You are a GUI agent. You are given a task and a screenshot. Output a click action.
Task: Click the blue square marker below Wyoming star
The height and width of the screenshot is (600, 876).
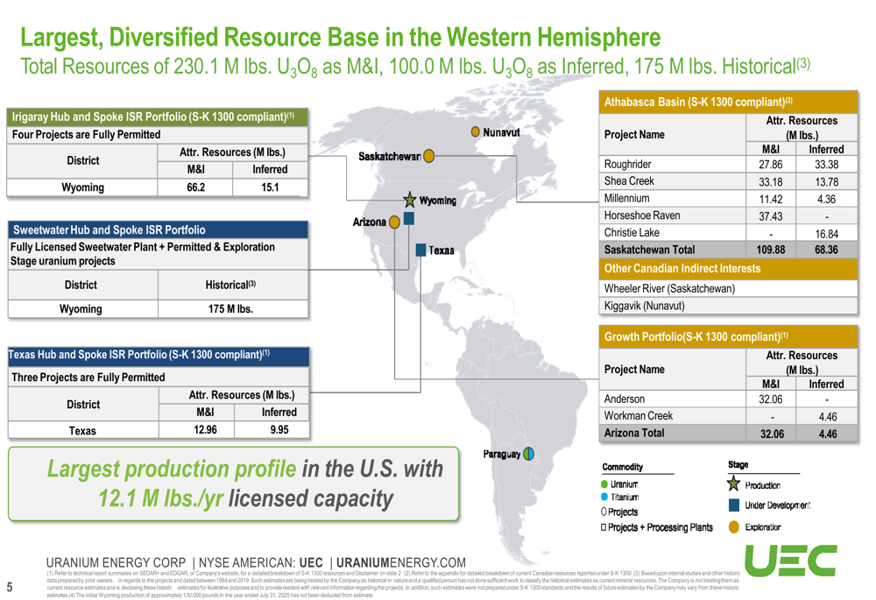409,218
